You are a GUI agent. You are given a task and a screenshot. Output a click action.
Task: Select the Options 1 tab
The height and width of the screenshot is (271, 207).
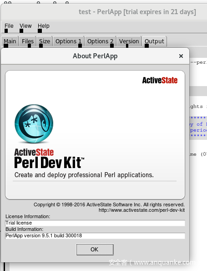pos(69,41)
